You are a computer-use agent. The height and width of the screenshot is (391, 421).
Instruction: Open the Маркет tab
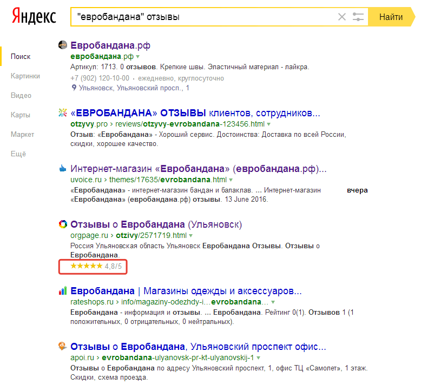[x=22, y=135]
